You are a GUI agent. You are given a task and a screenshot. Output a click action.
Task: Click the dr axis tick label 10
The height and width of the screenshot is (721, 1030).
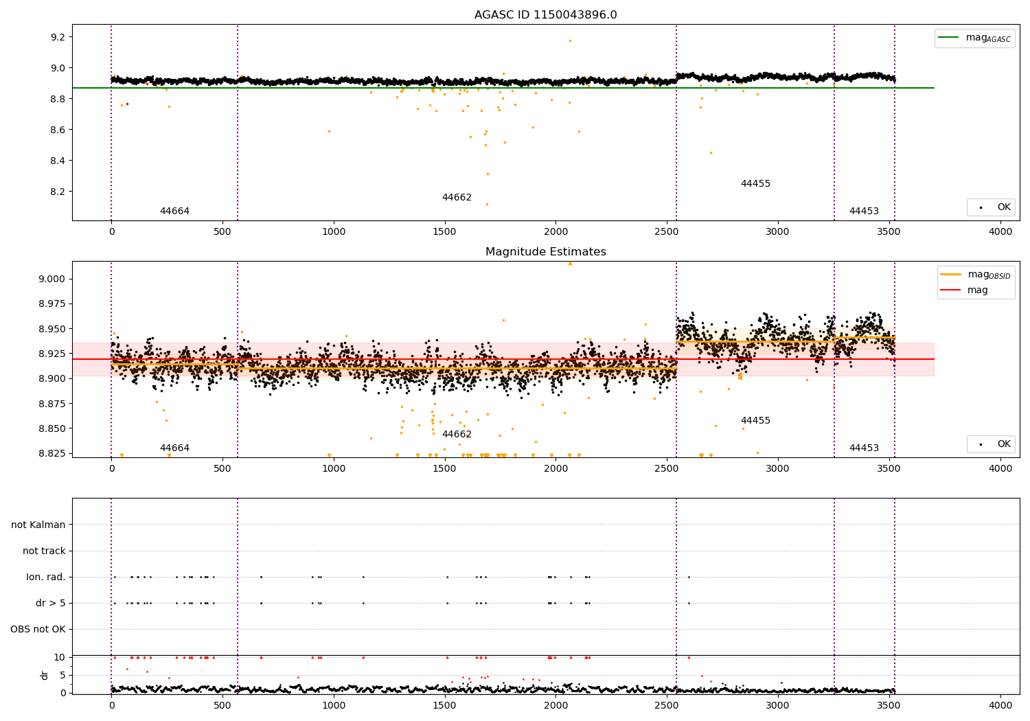point(60,657)
